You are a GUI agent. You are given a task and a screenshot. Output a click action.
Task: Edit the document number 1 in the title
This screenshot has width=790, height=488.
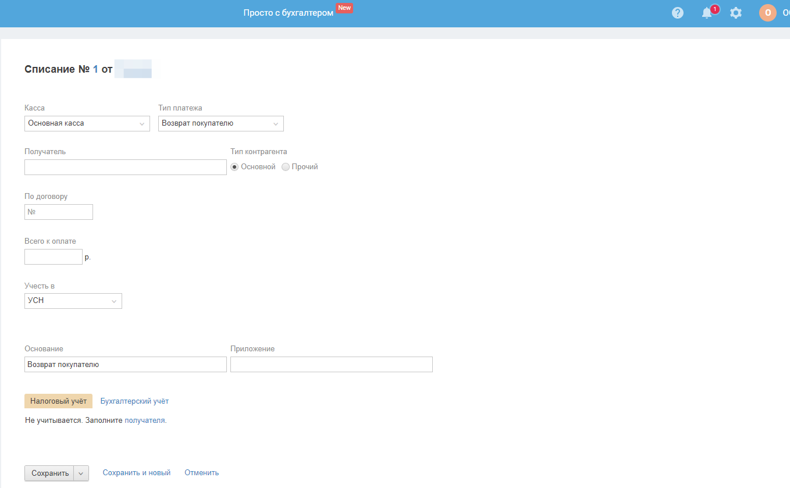[95, 69]
